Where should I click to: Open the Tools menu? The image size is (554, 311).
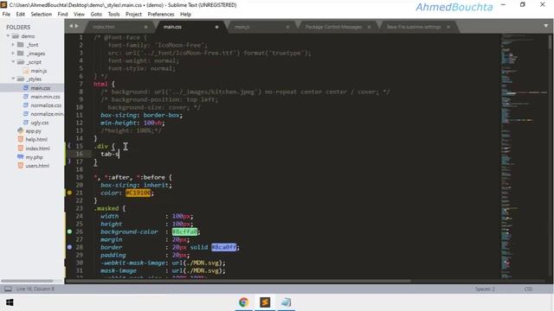click(x=113, y=14)
